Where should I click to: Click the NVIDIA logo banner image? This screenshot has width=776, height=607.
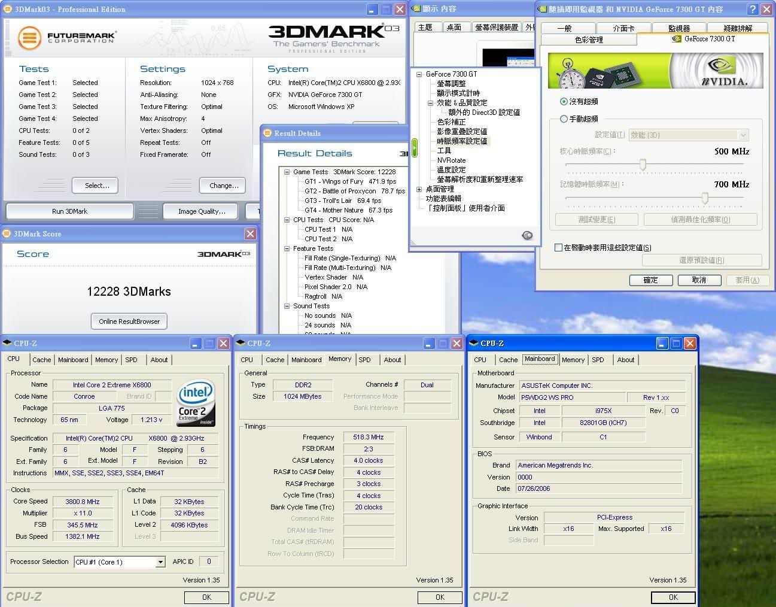[x=656, y=71]
